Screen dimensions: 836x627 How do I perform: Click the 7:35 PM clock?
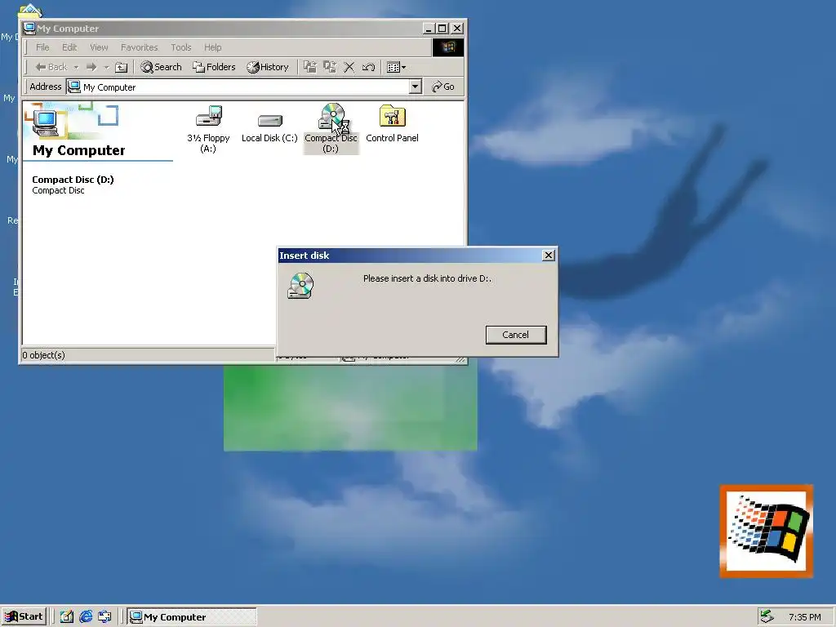(x=804, y=617)
